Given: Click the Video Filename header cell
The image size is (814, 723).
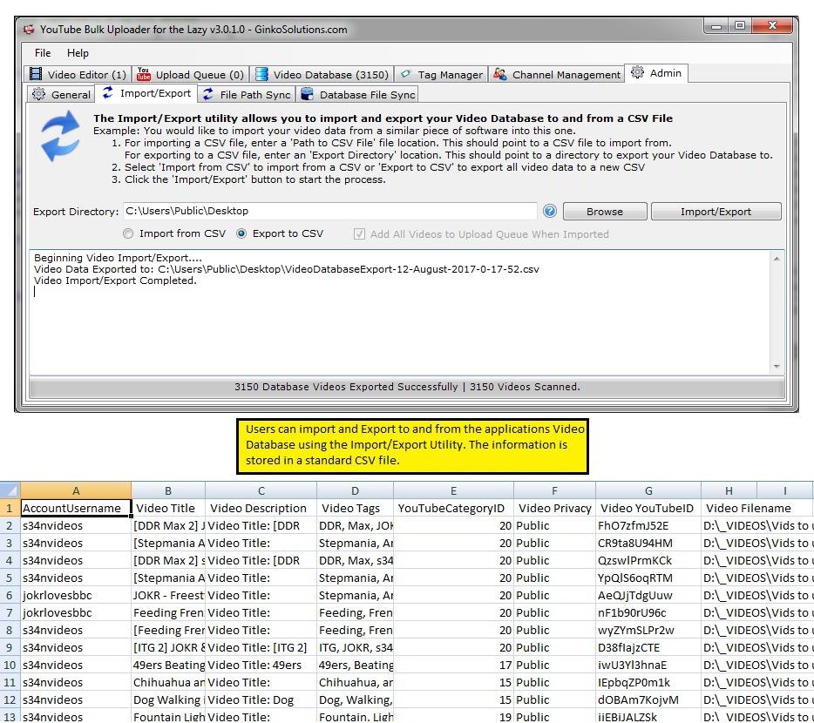Looking at the screenshot, I should [x=748, y=508].
